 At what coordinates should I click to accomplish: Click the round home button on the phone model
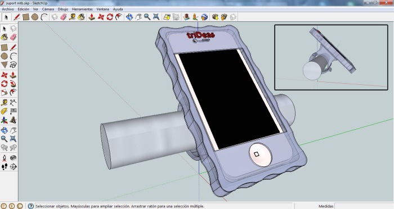(x=260, y=155)
